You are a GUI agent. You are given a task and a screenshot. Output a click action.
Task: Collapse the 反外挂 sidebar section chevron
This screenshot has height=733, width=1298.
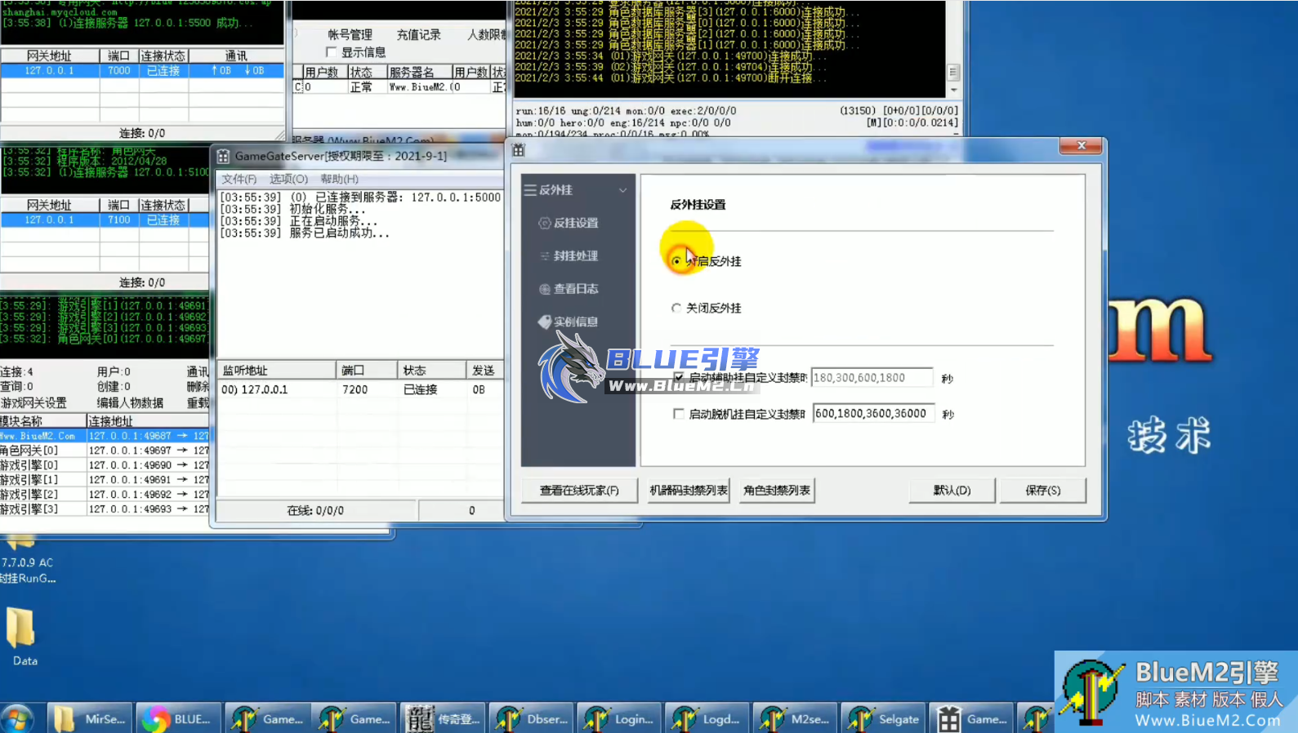tap(622, 190)
